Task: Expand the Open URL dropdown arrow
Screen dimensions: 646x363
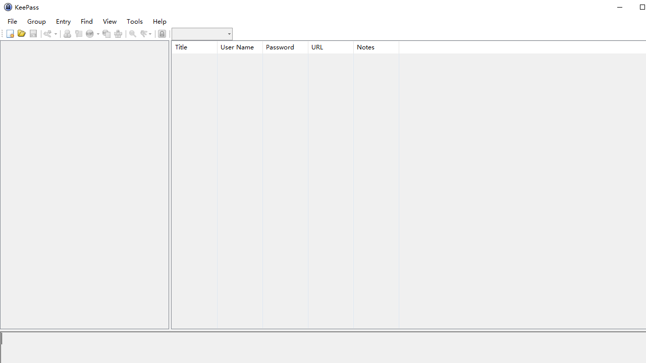Action: point(98,34)
